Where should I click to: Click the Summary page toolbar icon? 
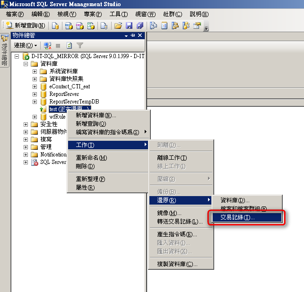pos(164,26)
